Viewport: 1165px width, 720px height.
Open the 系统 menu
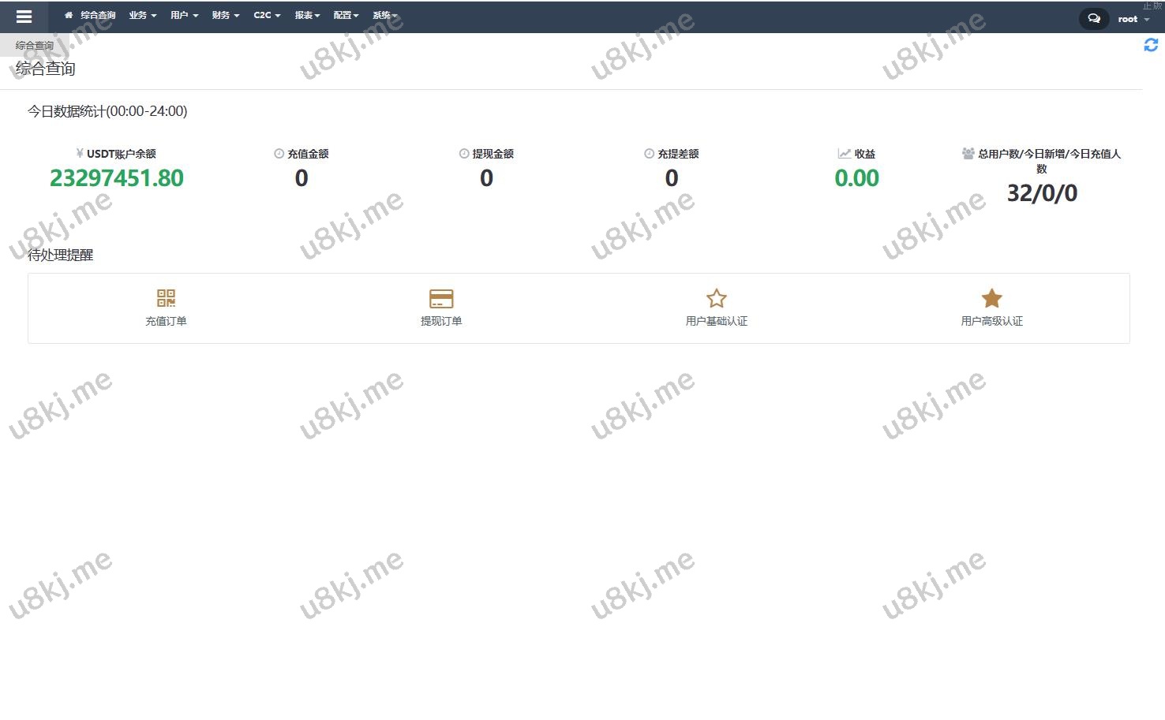point(384,15)
